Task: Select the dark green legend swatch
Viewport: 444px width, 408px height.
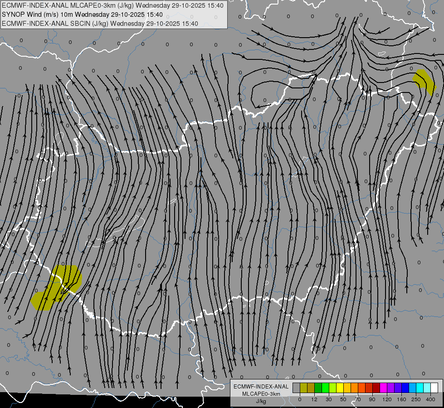Action: 318,388
